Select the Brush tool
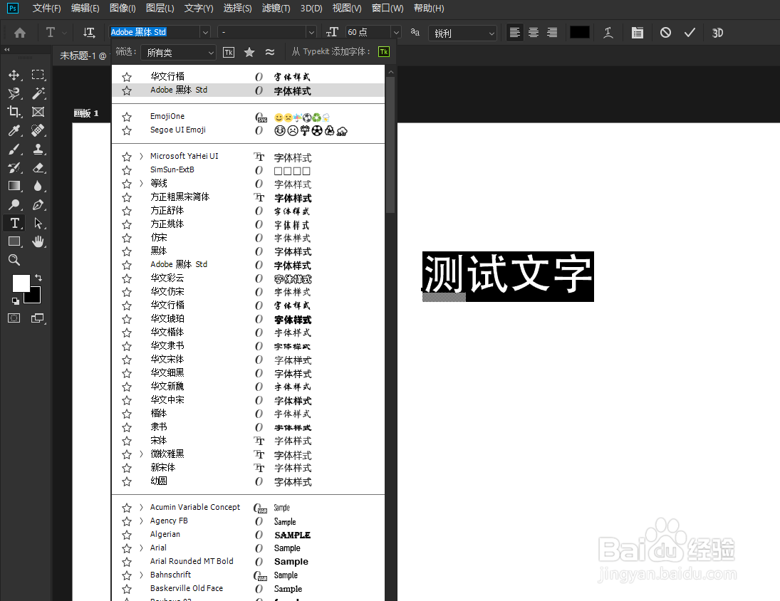Screen dimensions: 780x601 (14, 149)
